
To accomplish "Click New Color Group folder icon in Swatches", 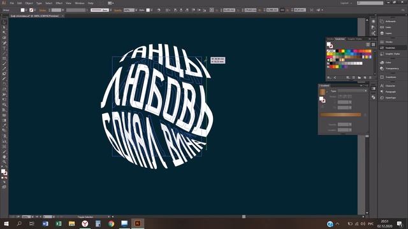I will [x=360, y=78].
